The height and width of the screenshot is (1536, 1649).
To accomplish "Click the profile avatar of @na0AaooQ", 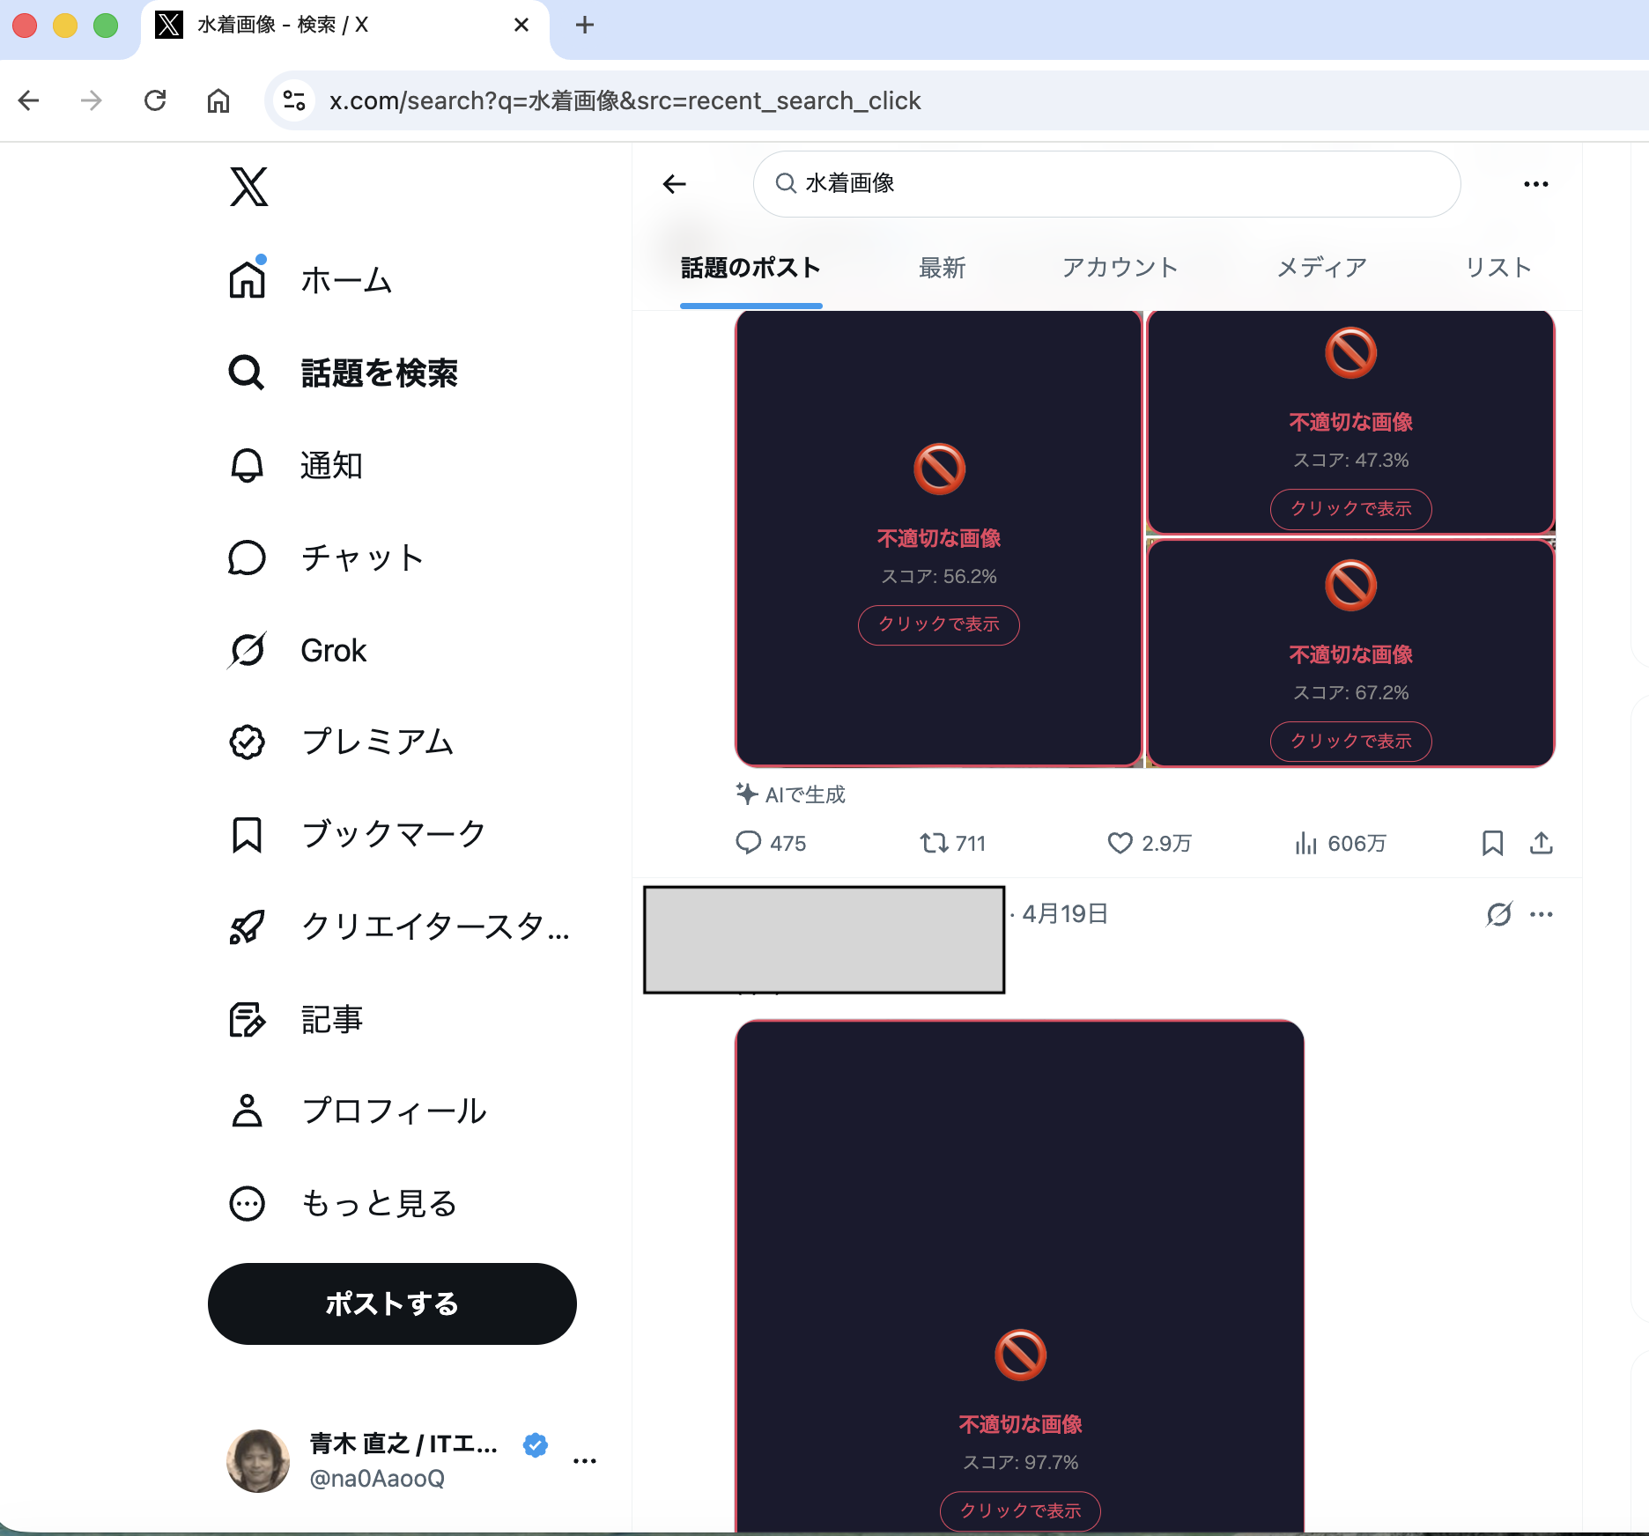I will pos(258,1460).
